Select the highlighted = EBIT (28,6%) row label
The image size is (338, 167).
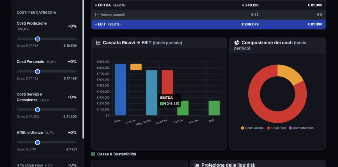click(107, 24)
